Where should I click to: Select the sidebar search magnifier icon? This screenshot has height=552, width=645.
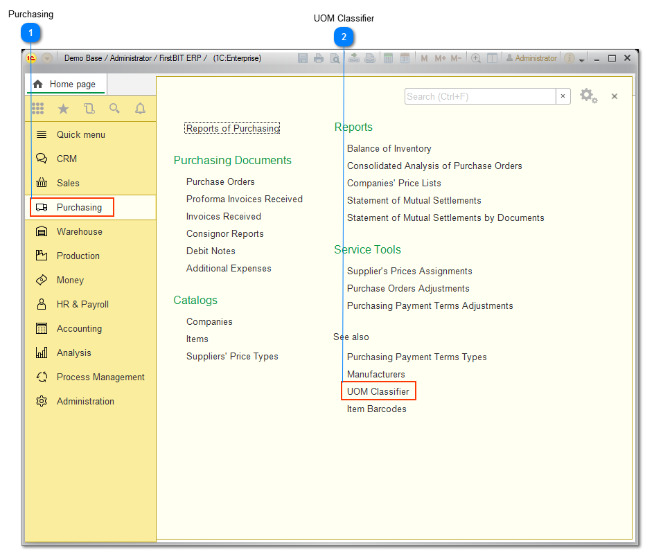tap(114, 109)
